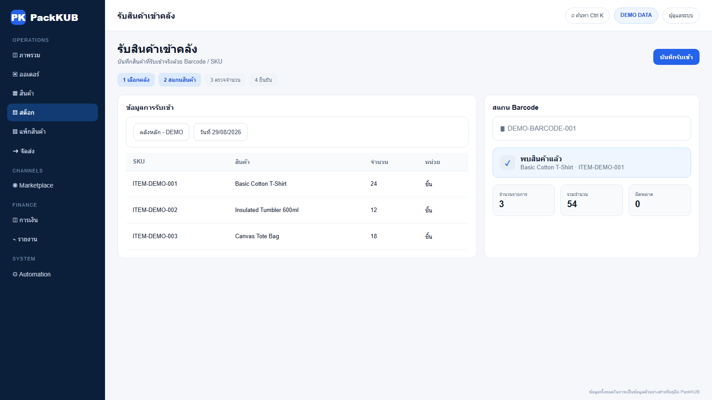Go to step 3 ตรวจจำนวน
The height and width of the screenshot is (400, 712).
(225, 80)
